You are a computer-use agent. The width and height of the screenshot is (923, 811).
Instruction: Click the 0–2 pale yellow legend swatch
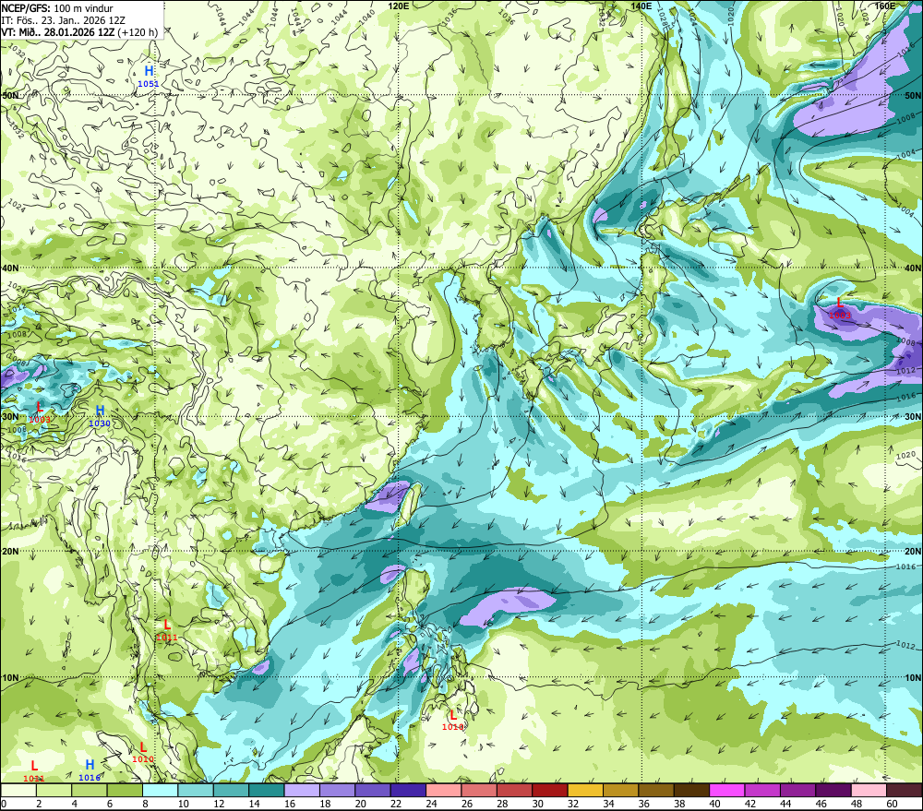click(18, 791)
